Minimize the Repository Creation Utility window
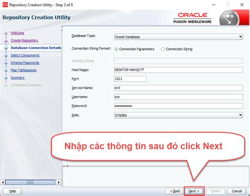Image resolution: width=250 pixels, height=196 pixels. (214, 5)
